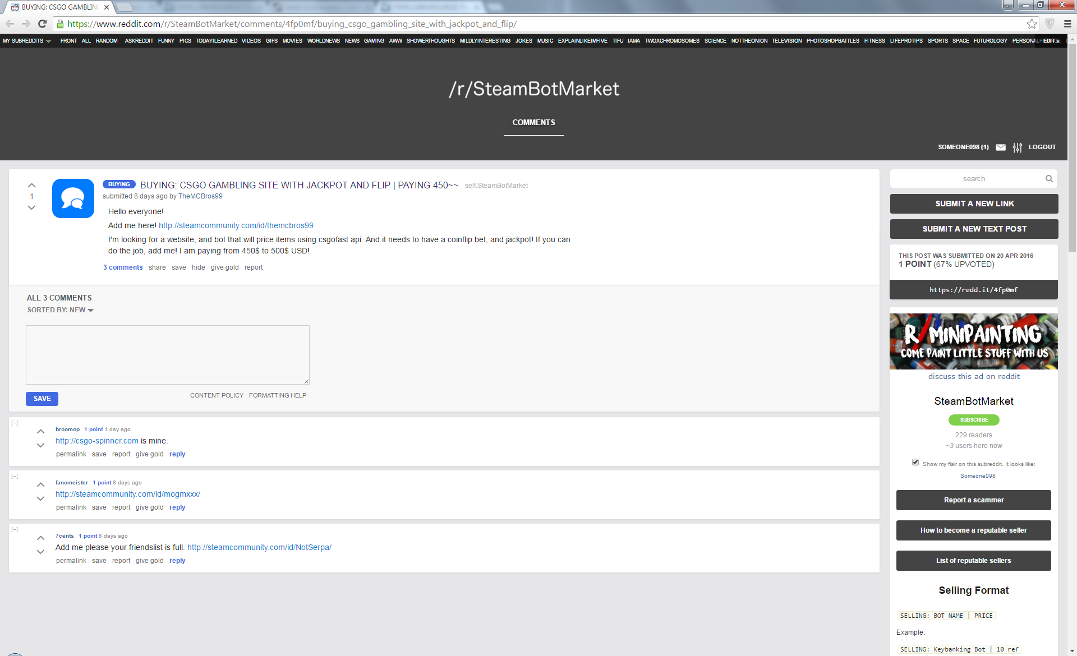1077x656 pixels.
Task: Open the inbox envelope icon
Action: (1001, 147)
